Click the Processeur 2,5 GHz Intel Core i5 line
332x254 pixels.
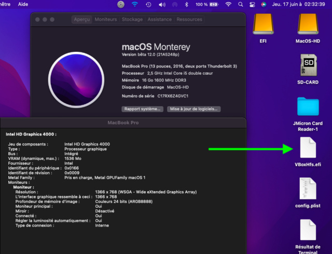pyautogui.click(x=167, y=73)
